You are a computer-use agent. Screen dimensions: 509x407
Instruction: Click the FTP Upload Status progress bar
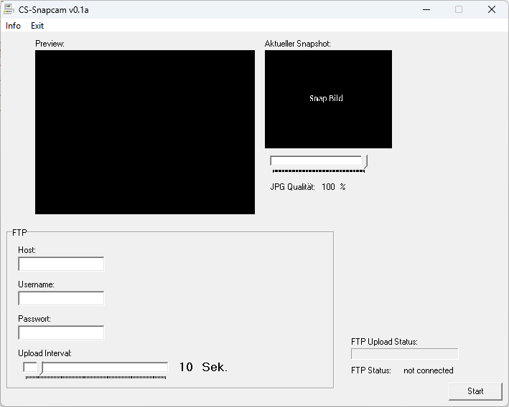point(404,354)
